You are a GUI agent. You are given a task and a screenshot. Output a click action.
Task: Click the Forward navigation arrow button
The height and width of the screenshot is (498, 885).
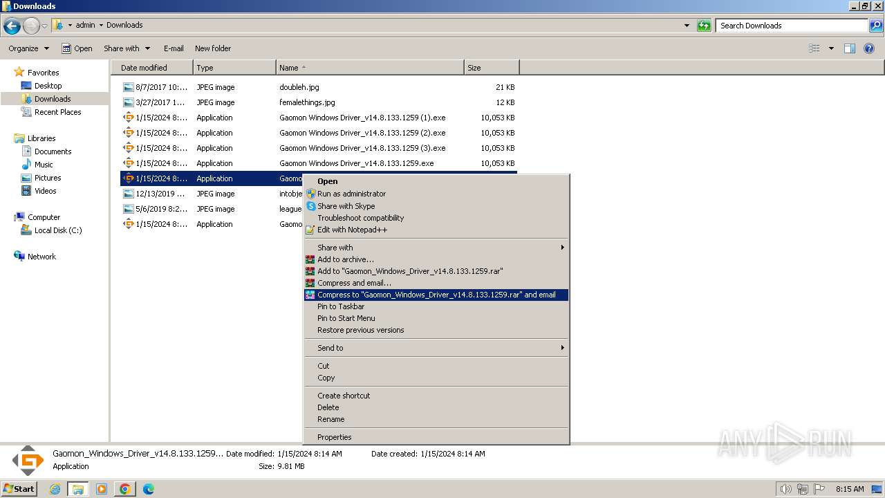coord(31,26)
